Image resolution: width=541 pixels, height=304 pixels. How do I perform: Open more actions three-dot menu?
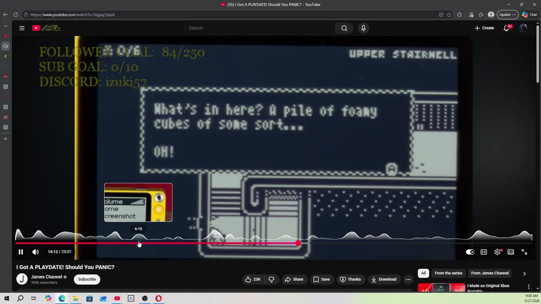click(408, 279)
